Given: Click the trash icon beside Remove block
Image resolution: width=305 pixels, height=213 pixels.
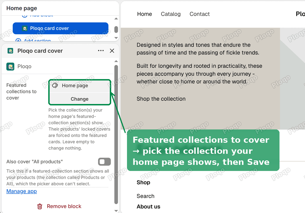Looking at the screenshot, I should coord(40,206).
